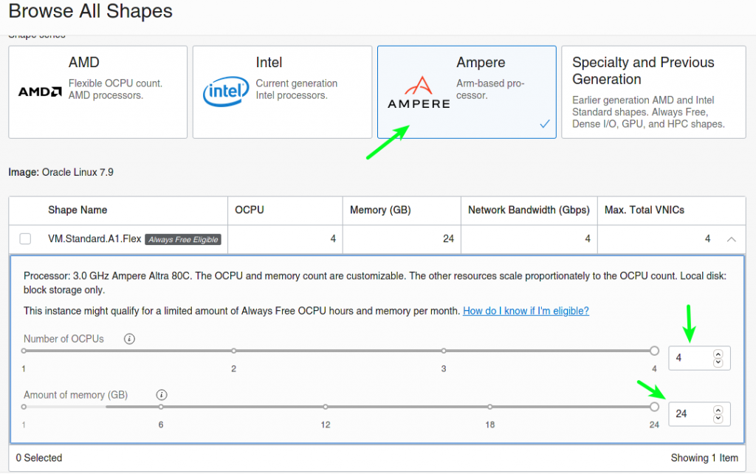Set memory slider to the 18 mark

click(490, 407)
